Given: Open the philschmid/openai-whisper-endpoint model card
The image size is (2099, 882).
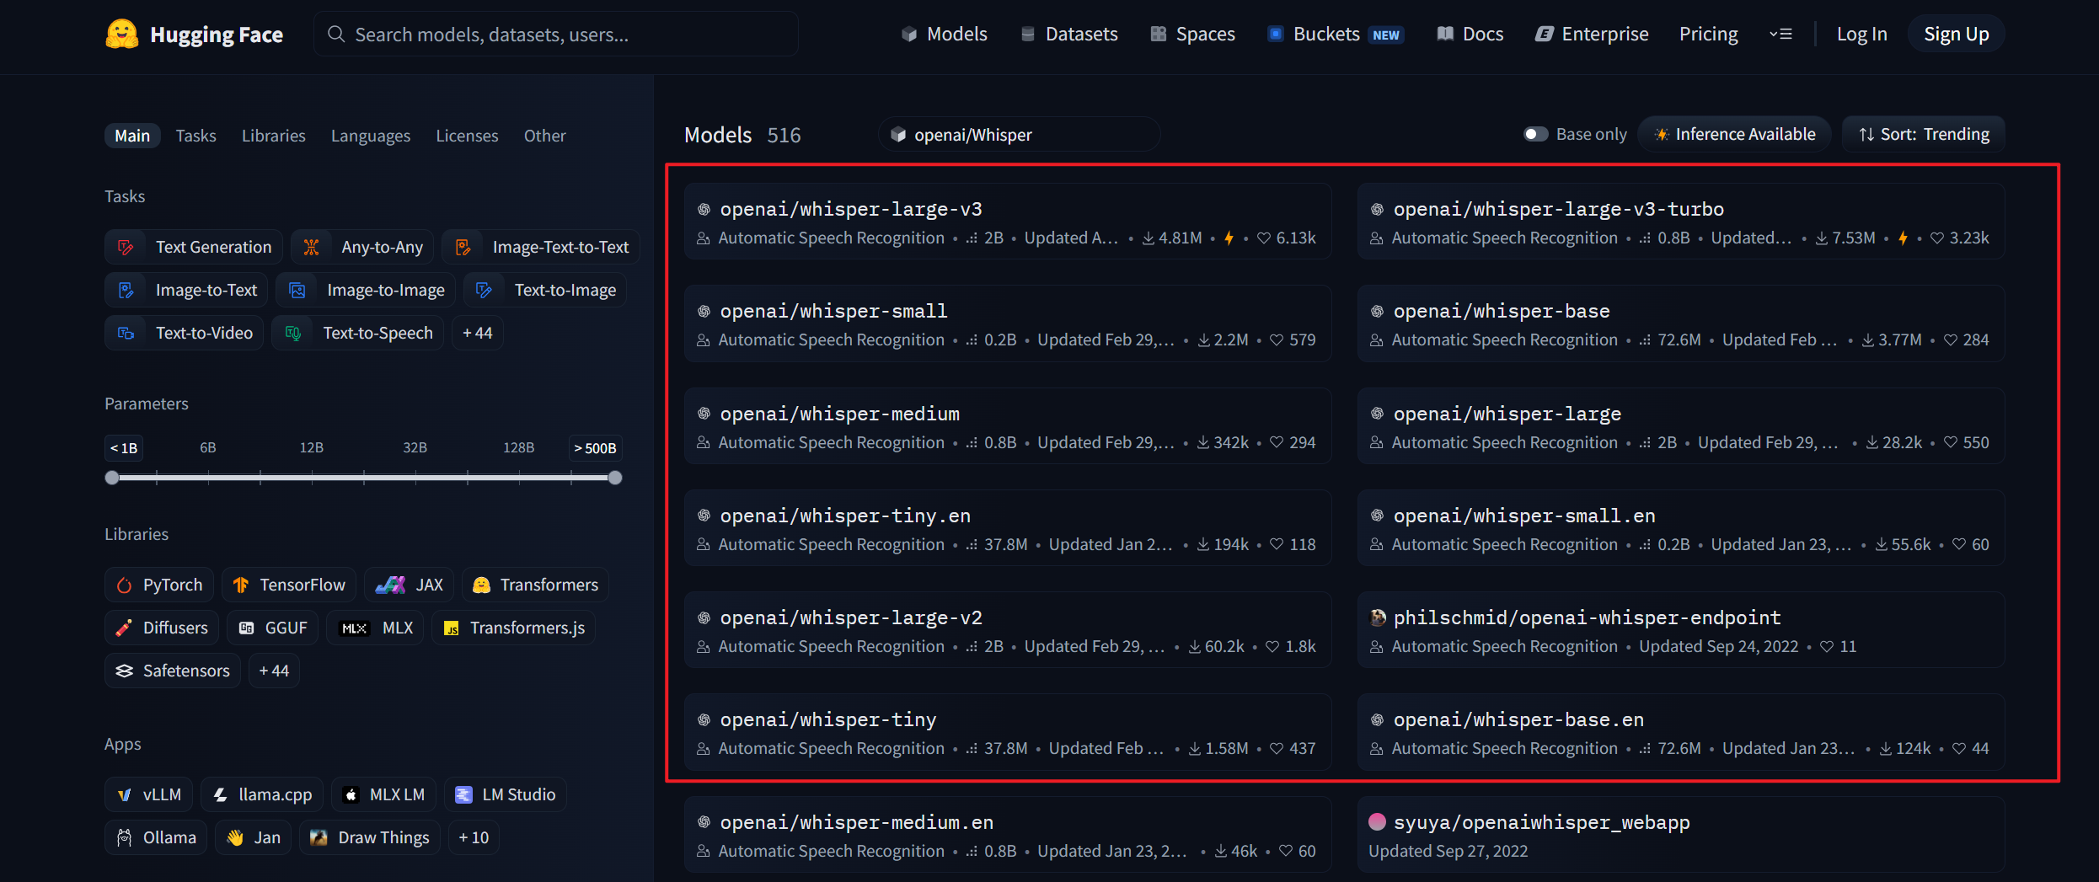Looking at the screenshot, I should point(1680,630).
